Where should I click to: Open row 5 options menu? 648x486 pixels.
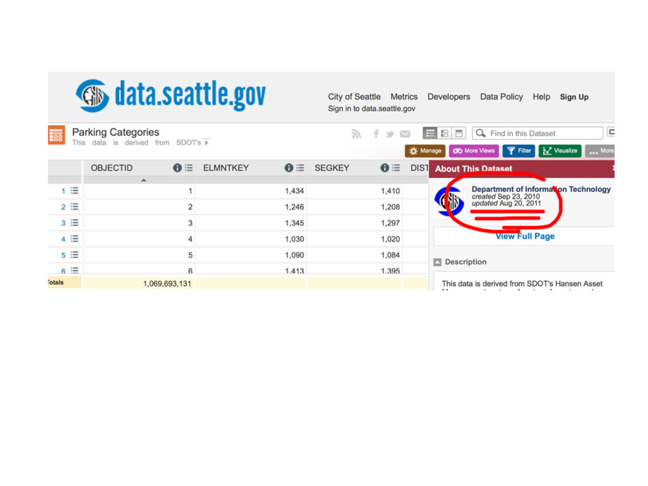pos(75,254)
